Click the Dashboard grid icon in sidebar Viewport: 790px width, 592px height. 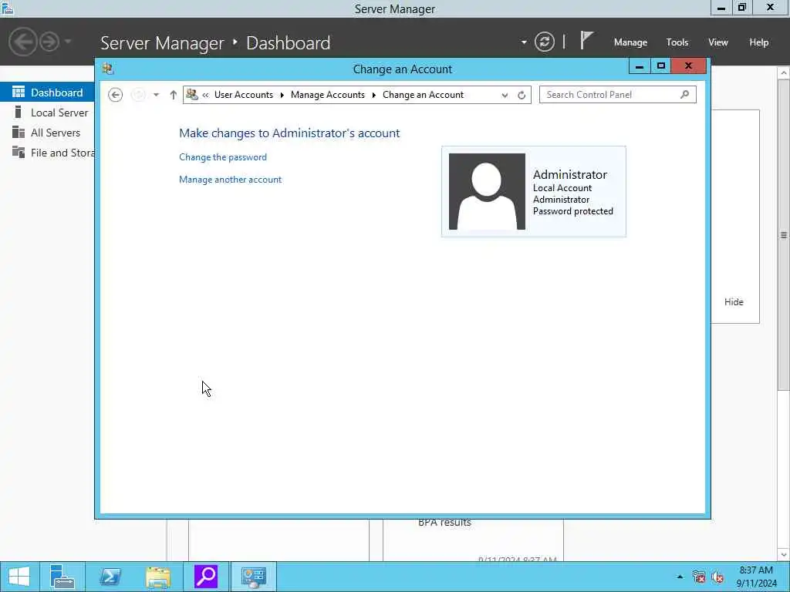pyautogui.click(x=19, y=92)
